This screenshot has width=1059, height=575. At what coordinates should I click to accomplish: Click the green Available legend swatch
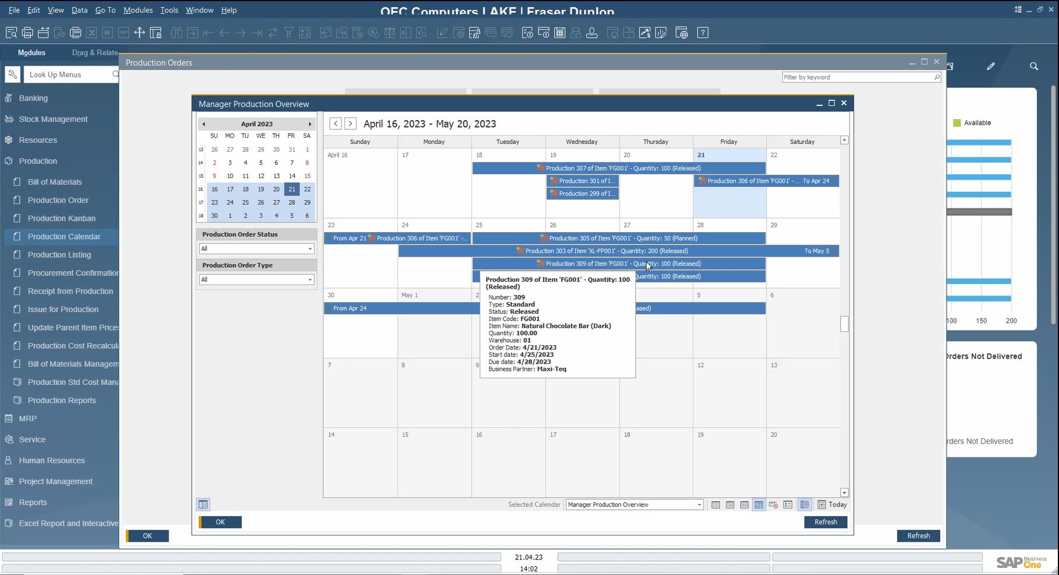(x=956, y=123)
